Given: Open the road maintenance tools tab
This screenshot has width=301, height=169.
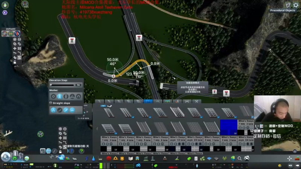Looking at the screenshot, I should pos(196,101).
